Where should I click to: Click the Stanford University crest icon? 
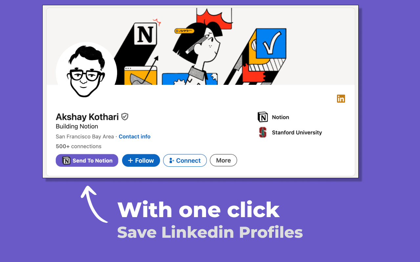click(x=262, y=132)
